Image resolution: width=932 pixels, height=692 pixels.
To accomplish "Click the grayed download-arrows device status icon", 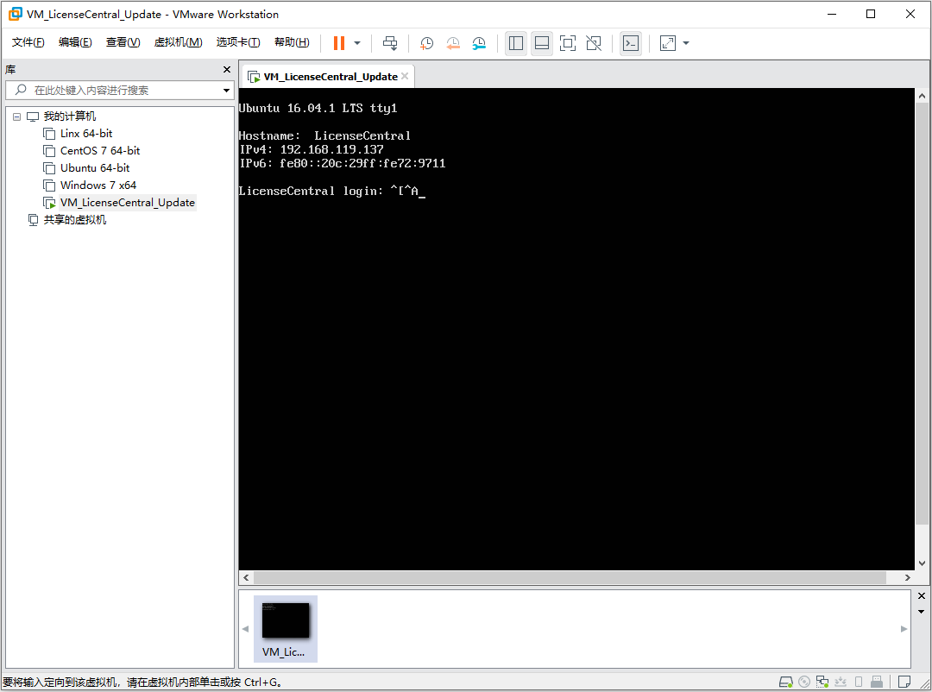I will click(841, 682).
